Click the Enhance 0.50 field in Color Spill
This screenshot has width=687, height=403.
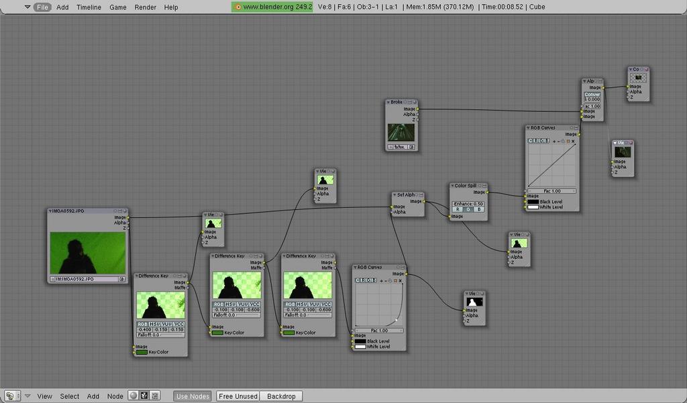click(x=468, y=204)
